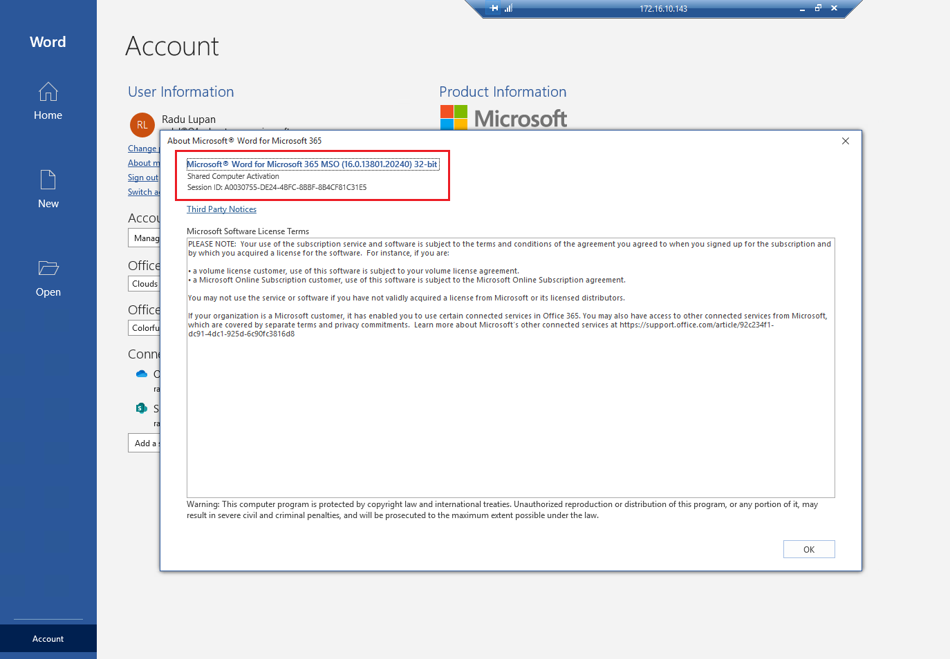950x659 pixels.
Task: Open the New document page
Action: tap(48, 189)
